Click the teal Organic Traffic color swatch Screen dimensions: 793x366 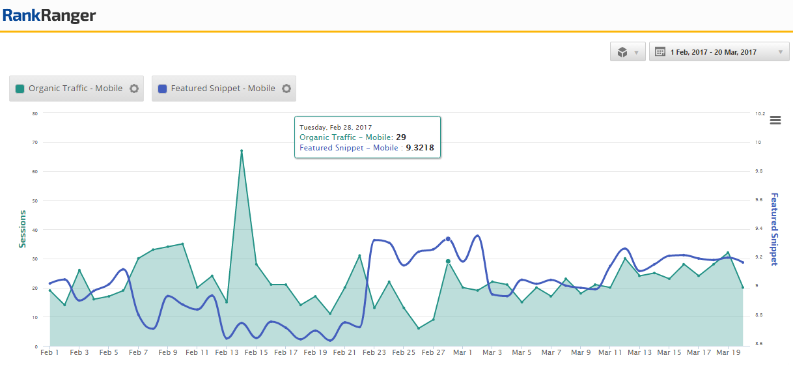tap(20, 89)
